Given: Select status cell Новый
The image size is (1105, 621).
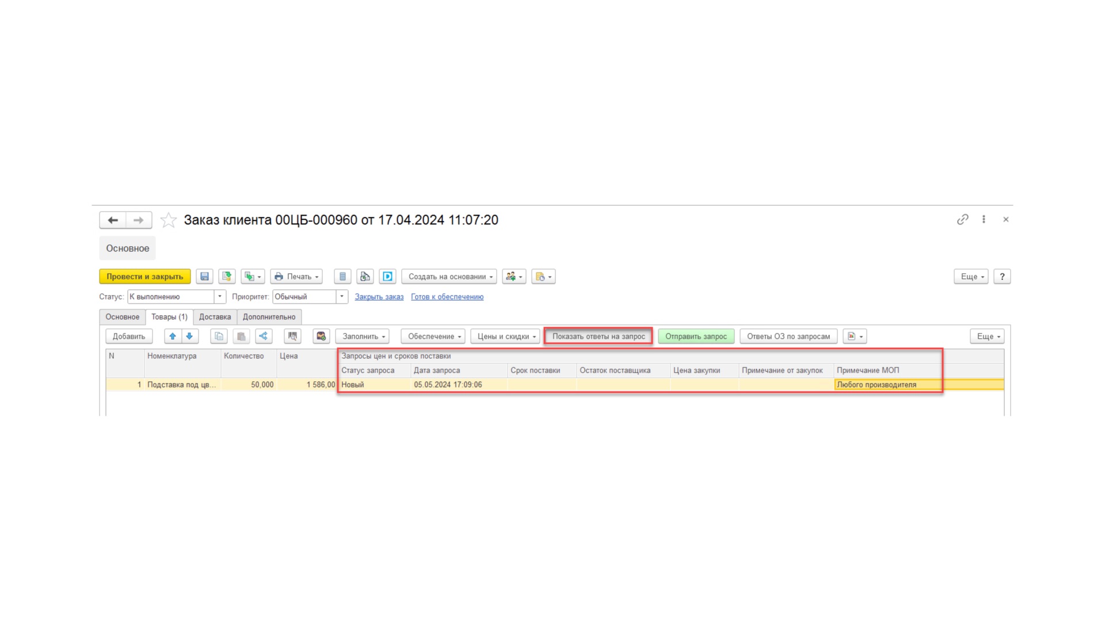Looking at the screenshot, I should coord(375,385).
